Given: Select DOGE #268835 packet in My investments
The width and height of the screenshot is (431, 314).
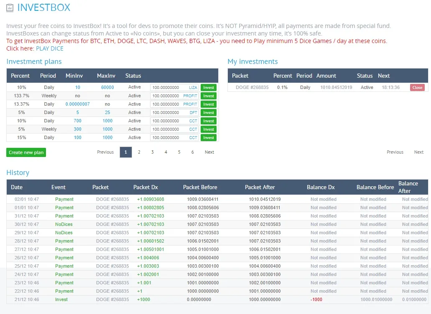Looking at the screenshot, I should (252, 87).
